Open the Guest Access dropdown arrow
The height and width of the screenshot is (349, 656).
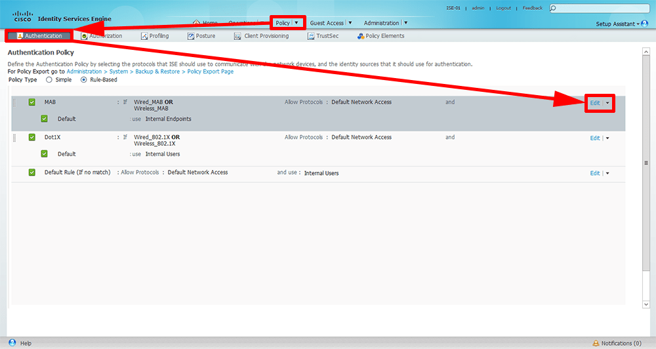coord(350,23)
